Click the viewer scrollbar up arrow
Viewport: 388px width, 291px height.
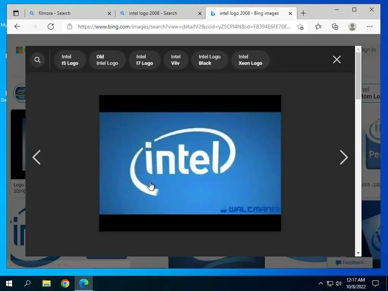click(x=358, y=50)
